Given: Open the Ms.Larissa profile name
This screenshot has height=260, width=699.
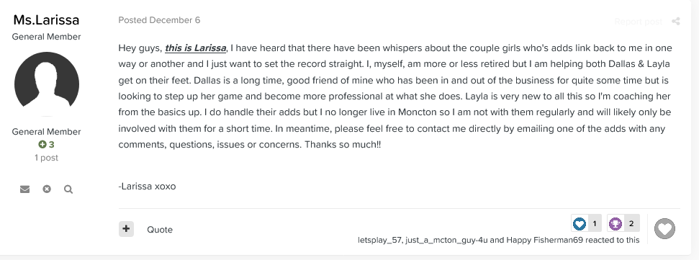Looking at the screenshot, I should pos(46,19).
